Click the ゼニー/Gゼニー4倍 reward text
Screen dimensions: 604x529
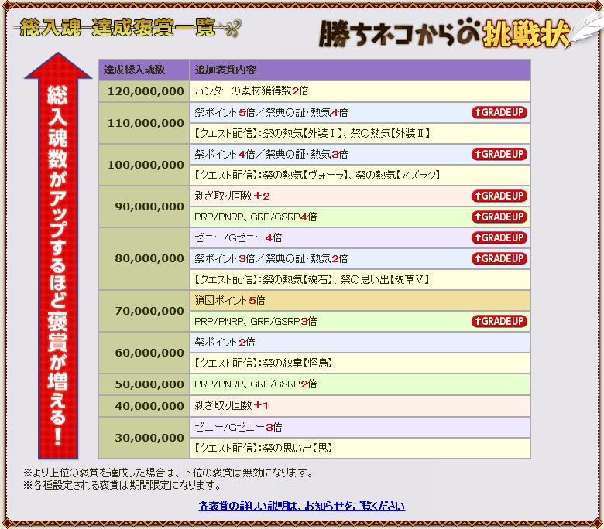[238, 237]
